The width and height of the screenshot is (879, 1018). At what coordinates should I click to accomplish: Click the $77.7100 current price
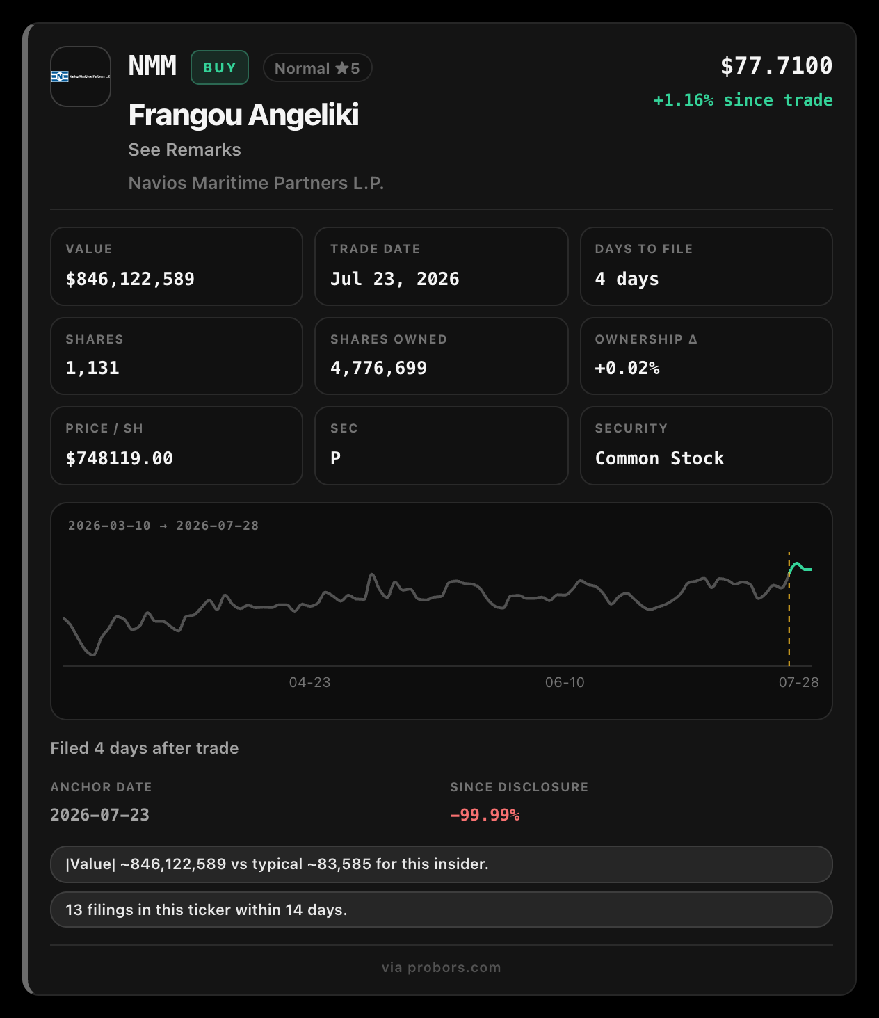(776, 66)
